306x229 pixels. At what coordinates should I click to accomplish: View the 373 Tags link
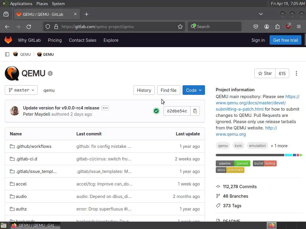(232, 206)
